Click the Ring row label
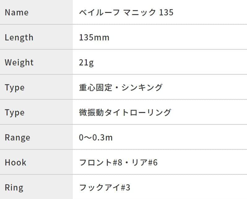Screen dimensions: 247x199 click(14, 188)
